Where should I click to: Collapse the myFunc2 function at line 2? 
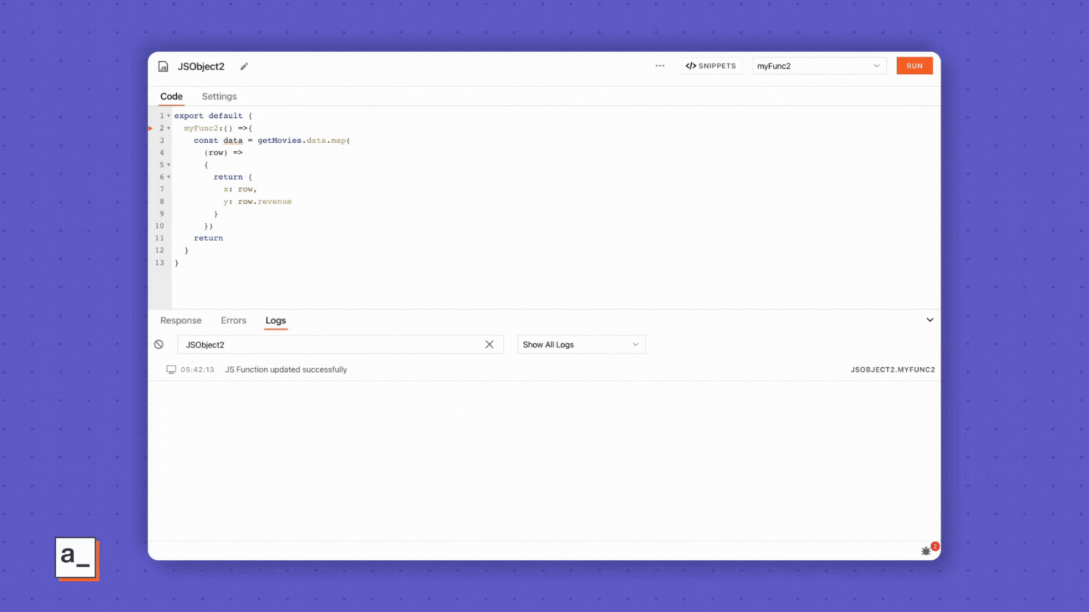click(x=168, y=128)
